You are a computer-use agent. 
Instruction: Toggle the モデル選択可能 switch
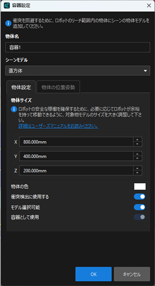coord(139,207)
